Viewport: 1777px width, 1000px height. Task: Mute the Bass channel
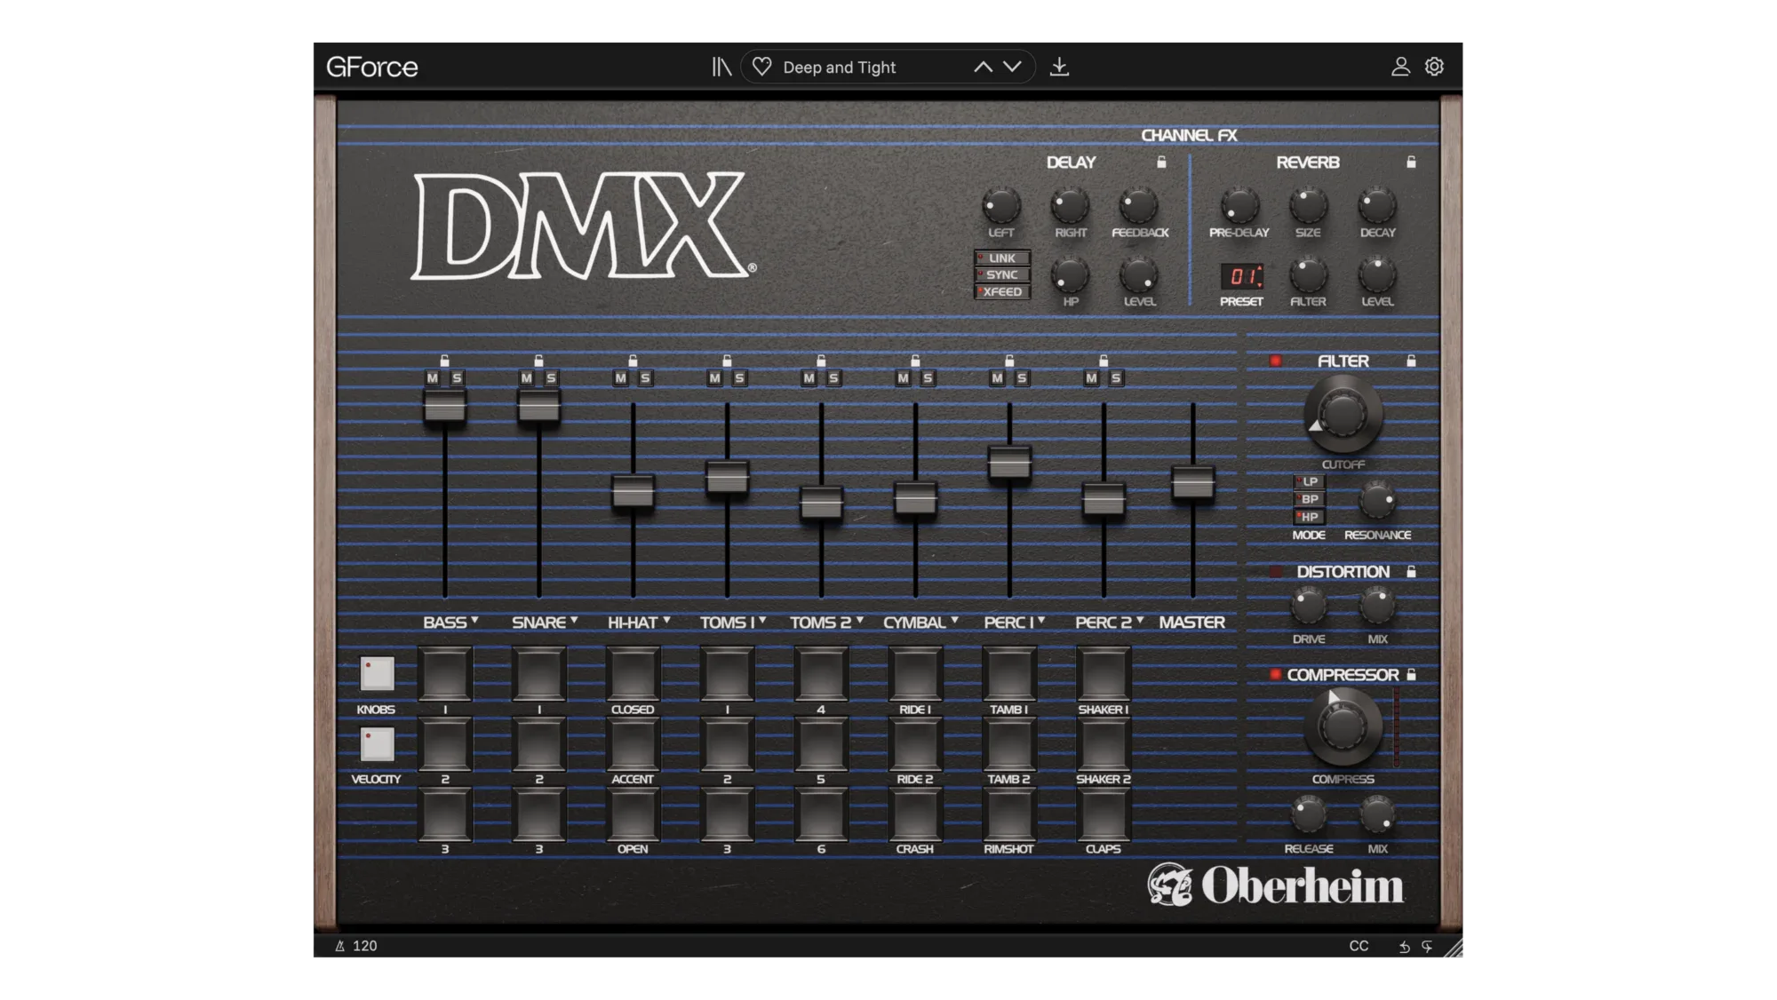point(433,378)
